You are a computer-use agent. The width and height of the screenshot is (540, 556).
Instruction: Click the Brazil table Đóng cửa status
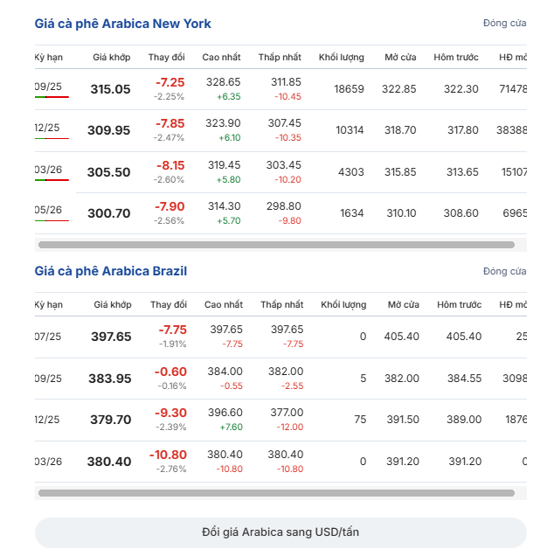504,271
